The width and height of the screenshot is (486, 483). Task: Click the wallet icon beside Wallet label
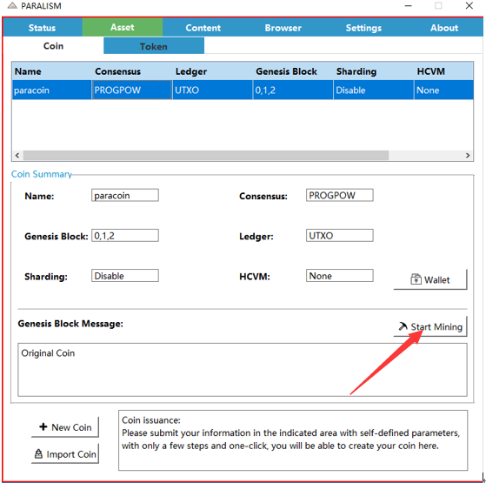[x=416, y=279]
